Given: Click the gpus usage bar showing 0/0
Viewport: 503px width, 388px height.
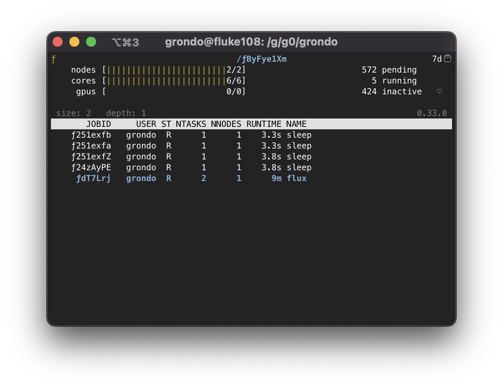Looking at the screenshot, I should pos(174,92).
